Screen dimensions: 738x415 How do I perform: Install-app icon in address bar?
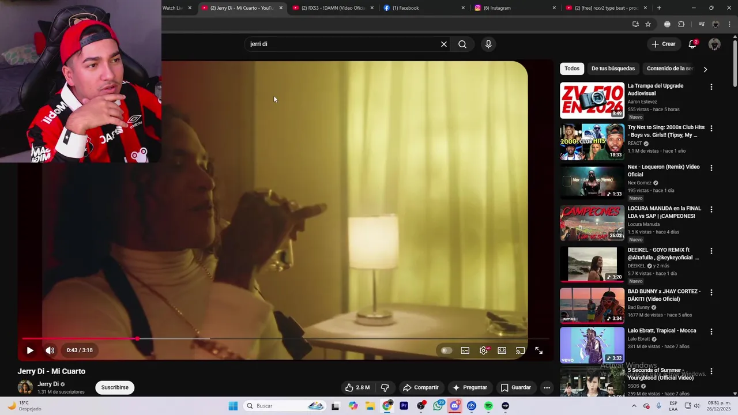click(635, 24)
